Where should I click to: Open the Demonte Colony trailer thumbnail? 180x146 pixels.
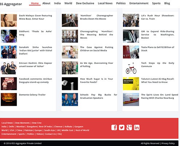click(x=9, y=99)
